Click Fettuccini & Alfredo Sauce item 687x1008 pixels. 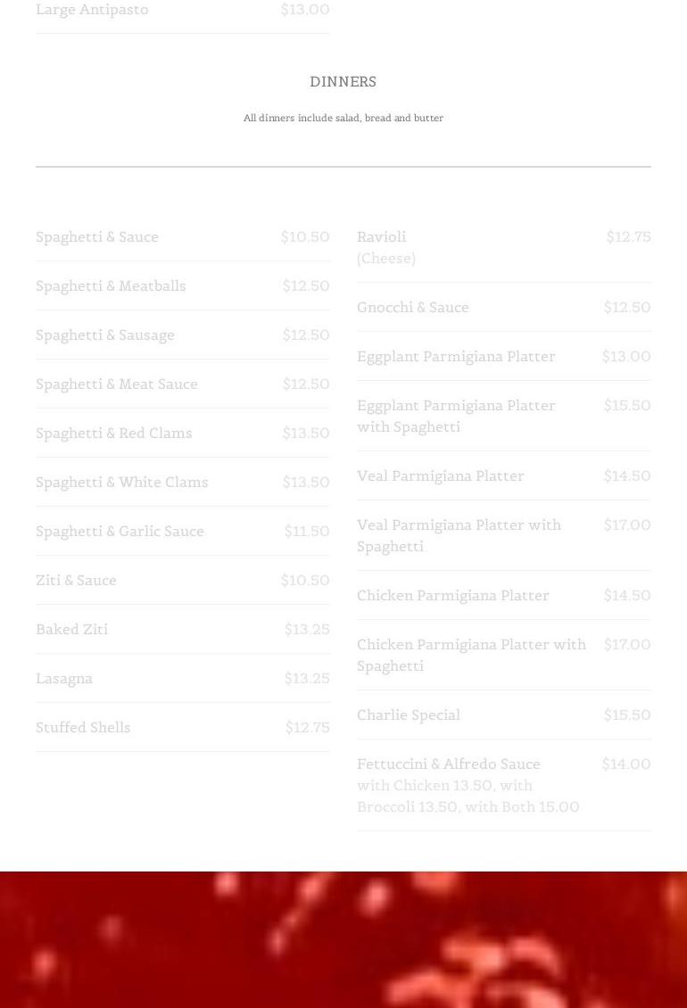448,764
